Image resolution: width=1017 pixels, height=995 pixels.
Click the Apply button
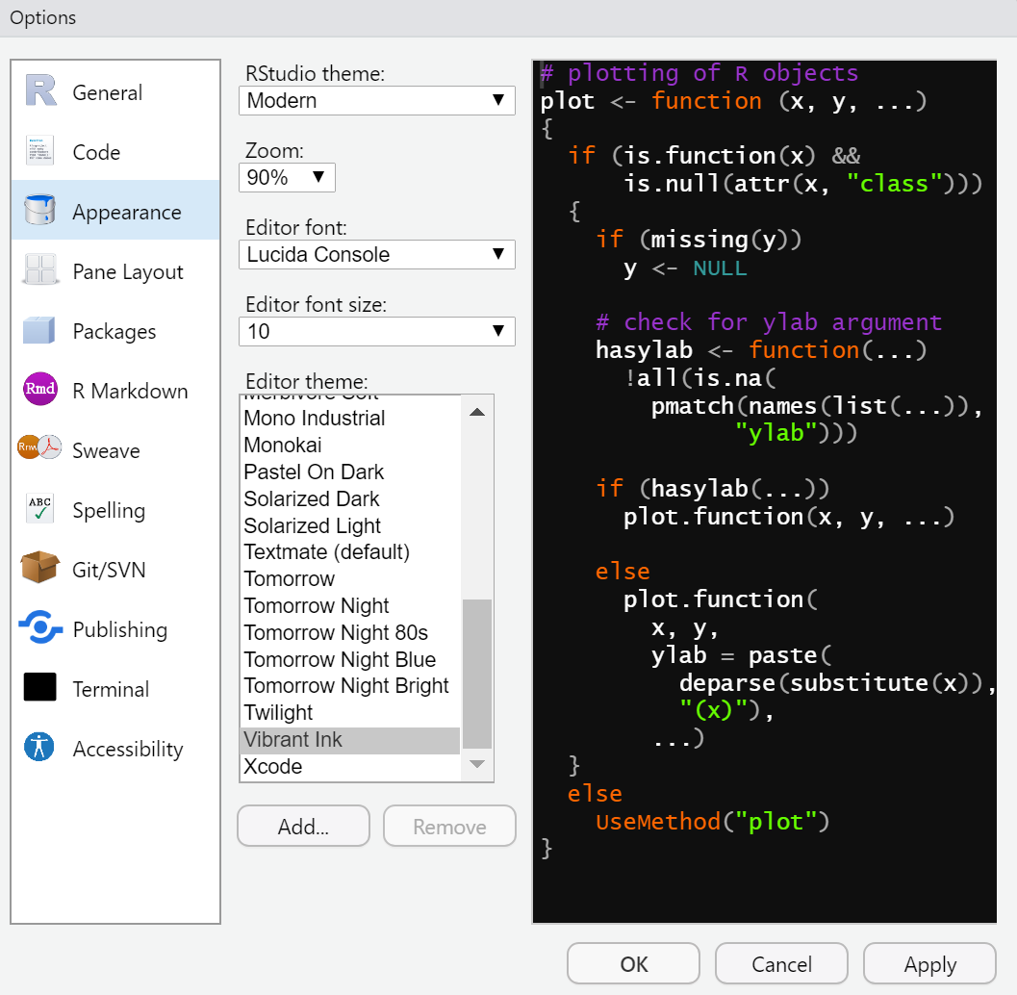930,964
